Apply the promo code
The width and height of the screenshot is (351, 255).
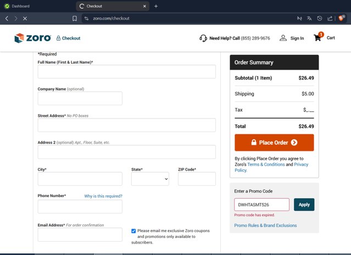[304, 205]
